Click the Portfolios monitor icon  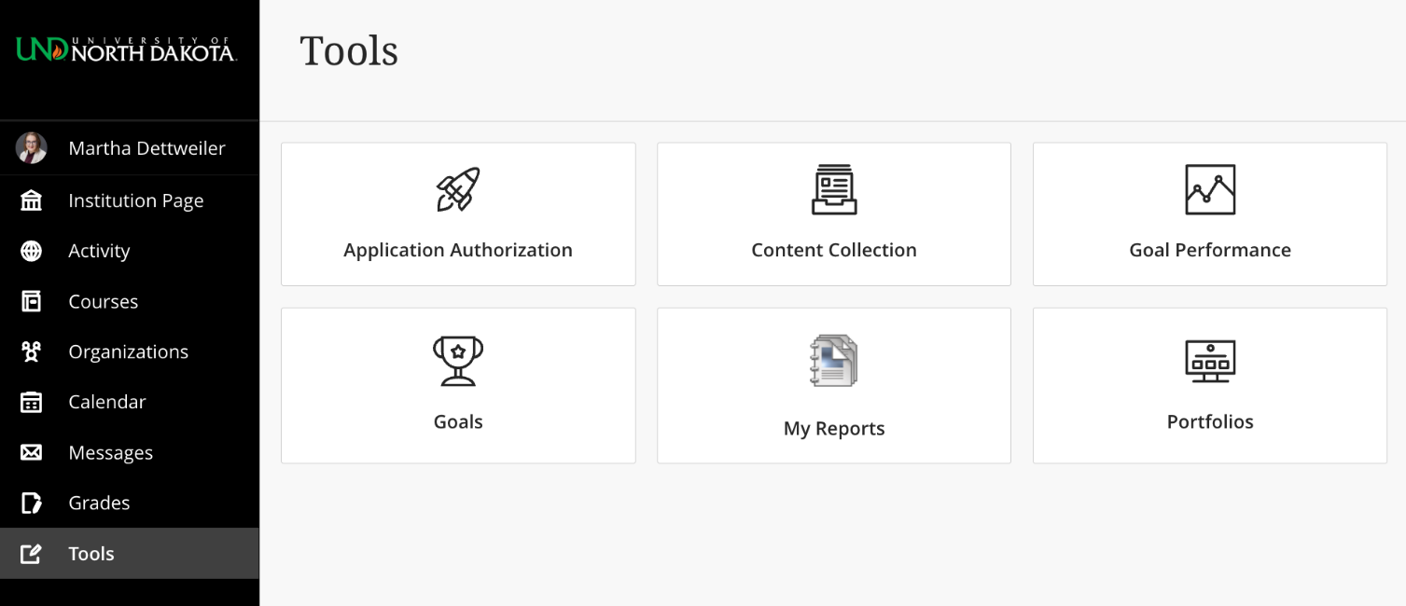point(1209,361)
